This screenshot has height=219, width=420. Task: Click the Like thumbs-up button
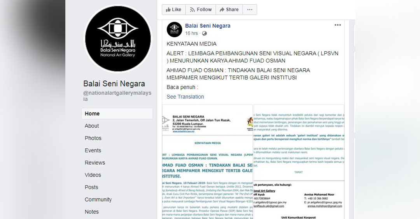[173, 10]
